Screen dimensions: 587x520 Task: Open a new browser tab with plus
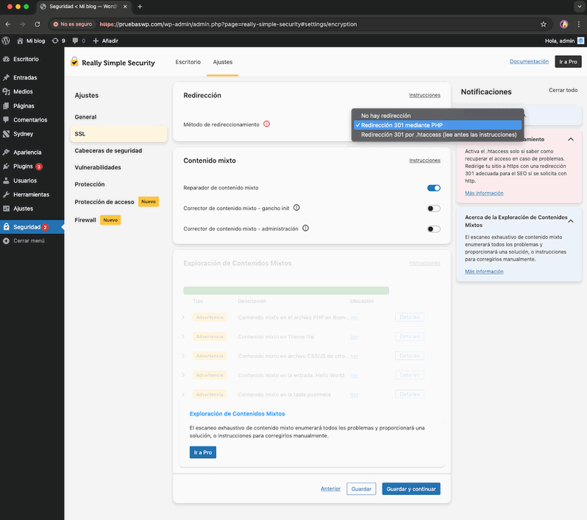[140, 7]
